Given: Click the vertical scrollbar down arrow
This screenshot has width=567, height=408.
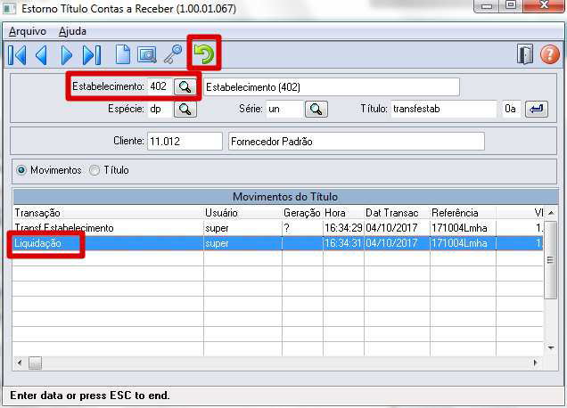Looking at the screenshot, I should pyautogui.click(x=551, y=347).
